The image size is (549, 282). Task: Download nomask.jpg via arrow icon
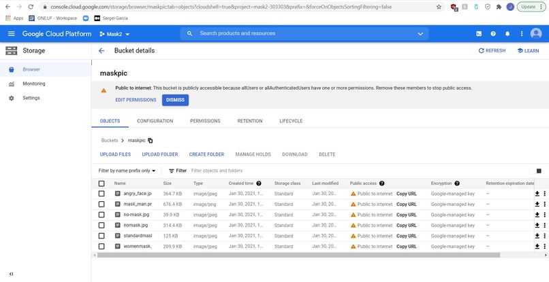537,226
